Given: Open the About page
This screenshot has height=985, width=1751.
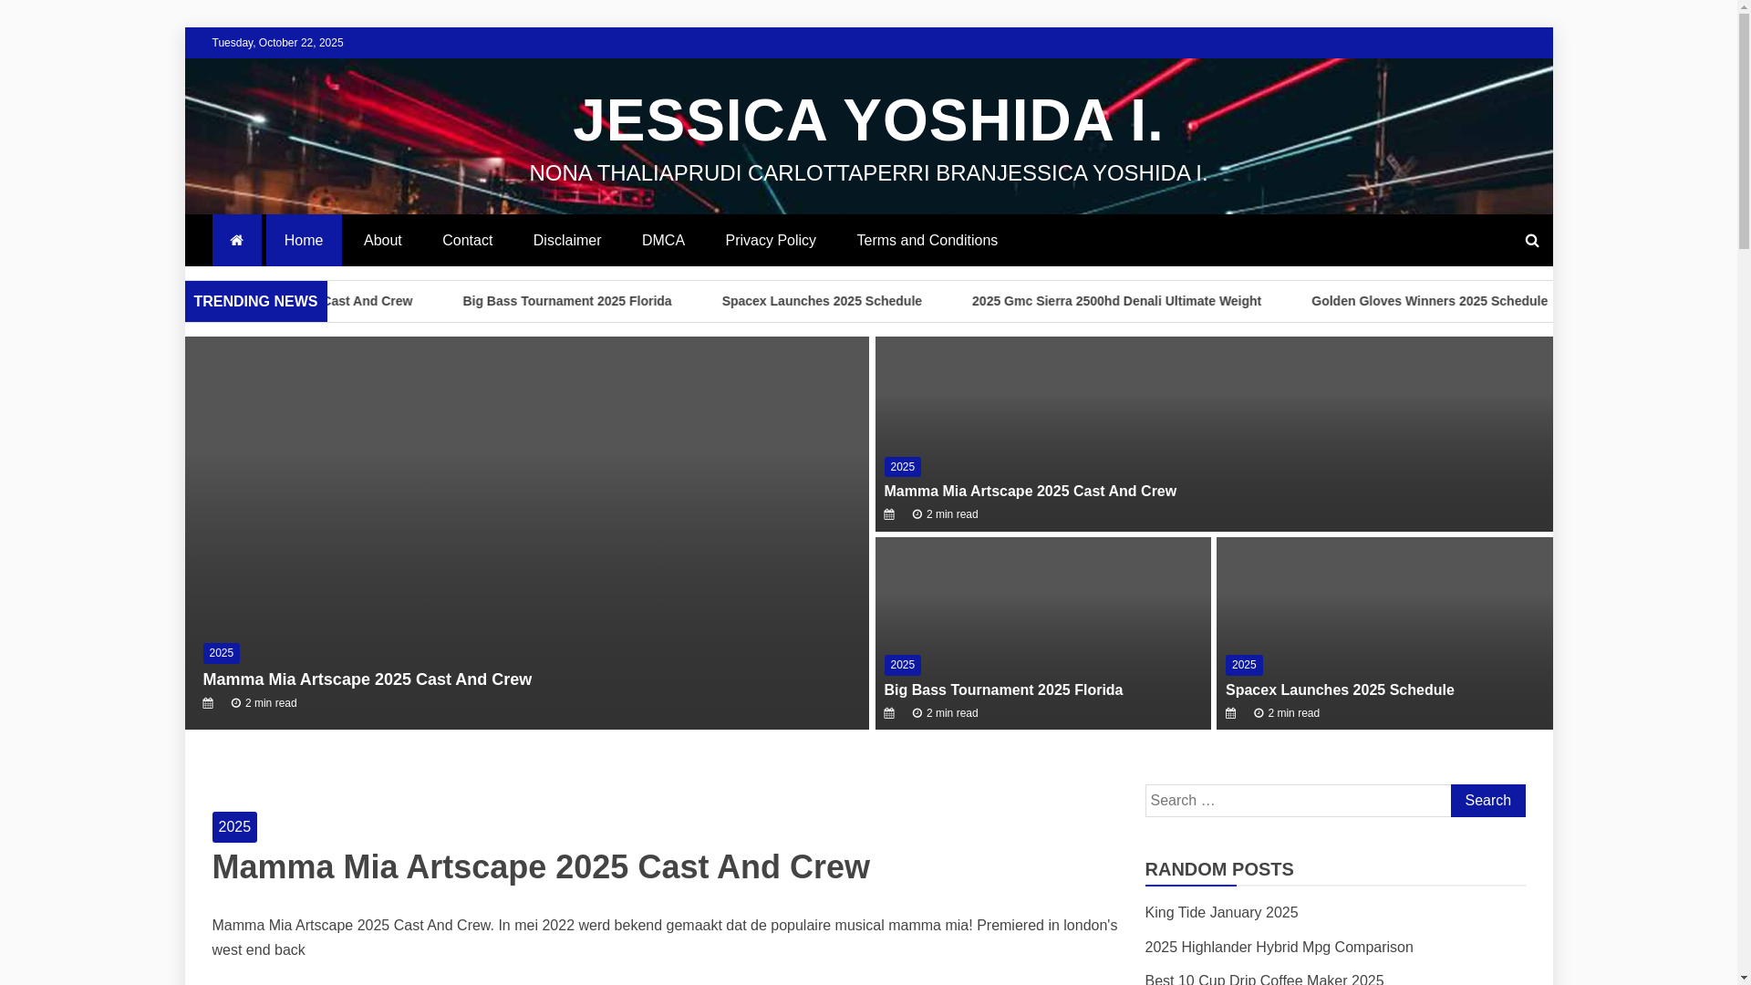Looking at the screenshot, I should pyautogui.click(x=382, y=241).
